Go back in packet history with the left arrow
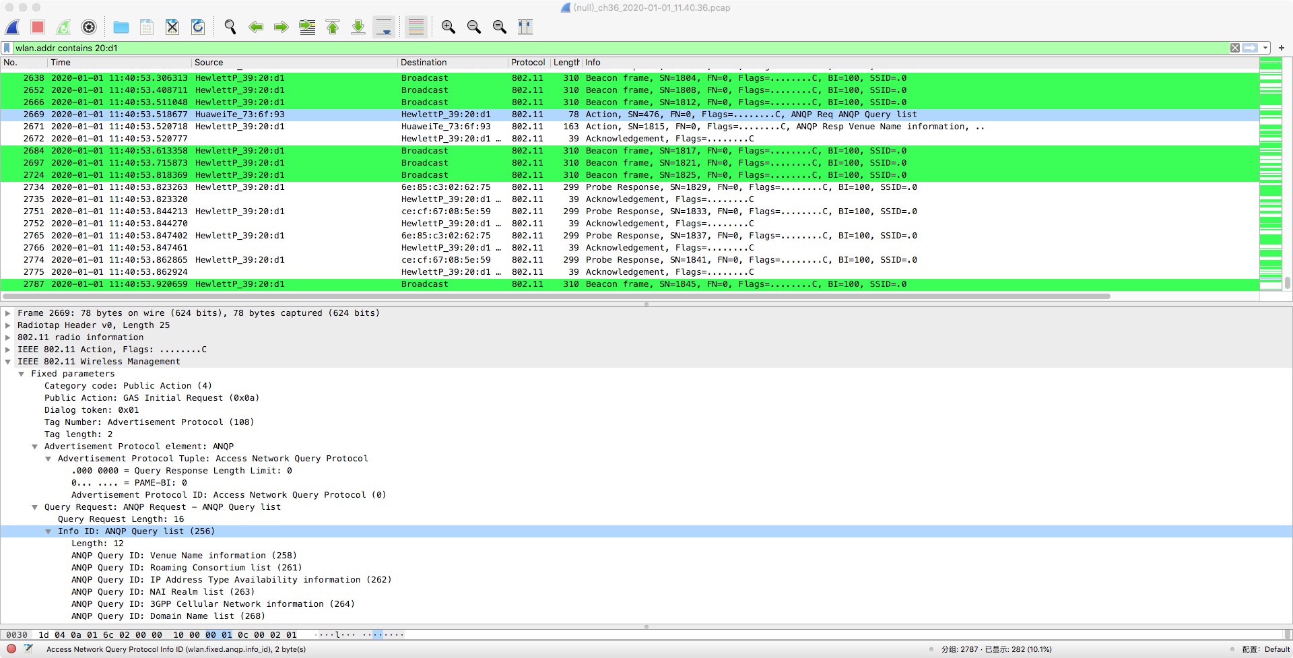 pos(256,27)
